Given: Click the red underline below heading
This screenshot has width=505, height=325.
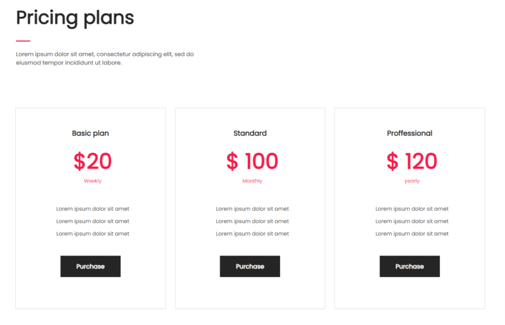Looking at the screenshot, I should coord(23,41).
